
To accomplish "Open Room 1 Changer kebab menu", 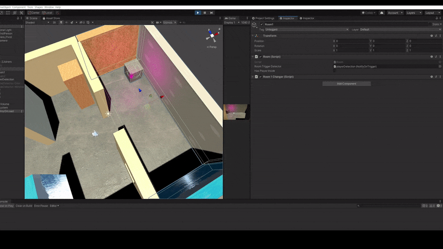I will pyautogui.click(x=440, y=77).
